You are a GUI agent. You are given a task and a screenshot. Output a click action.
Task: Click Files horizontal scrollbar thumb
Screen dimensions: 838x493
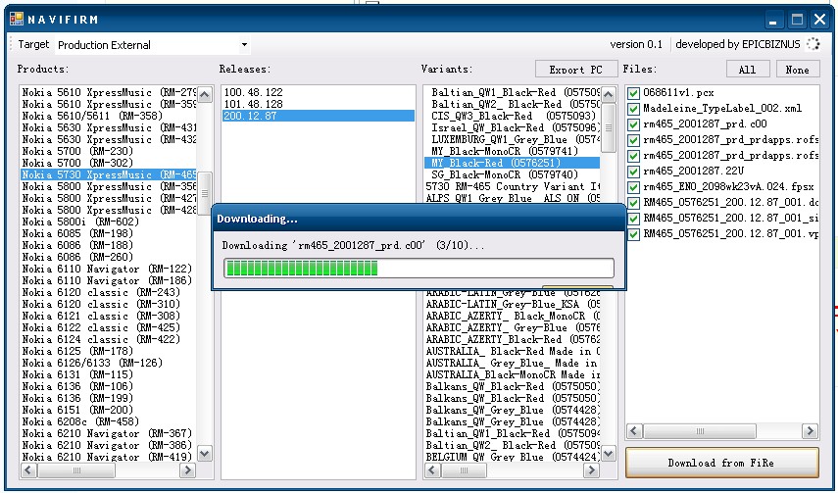700,431
